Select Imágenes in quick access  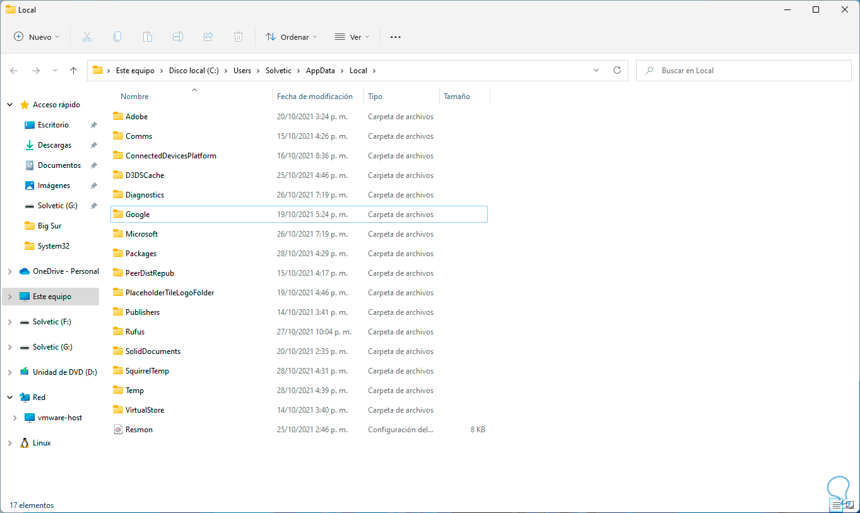[54, 186]
